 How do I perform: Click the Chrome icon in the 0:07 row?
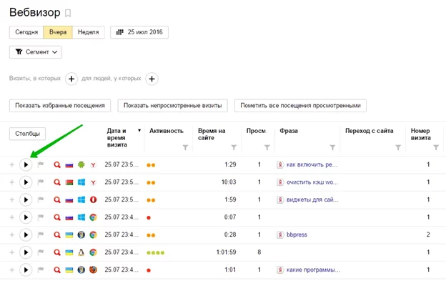(x=93, y=217)
